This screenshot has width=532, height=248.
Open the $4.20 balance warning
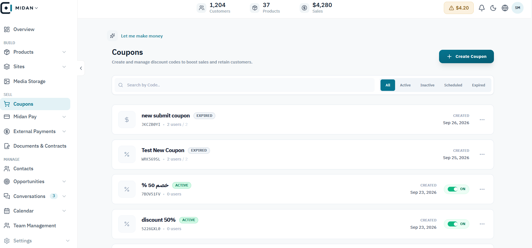(459, 8)
